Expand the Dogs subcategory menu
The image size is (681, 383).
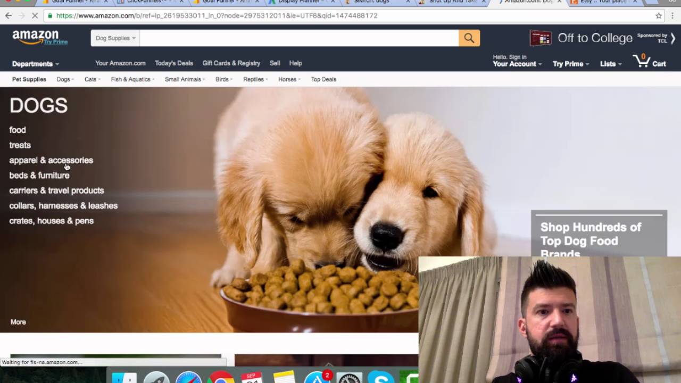point(65,79)
